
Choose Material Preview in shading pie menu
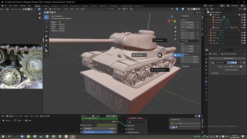pos(160,70)
